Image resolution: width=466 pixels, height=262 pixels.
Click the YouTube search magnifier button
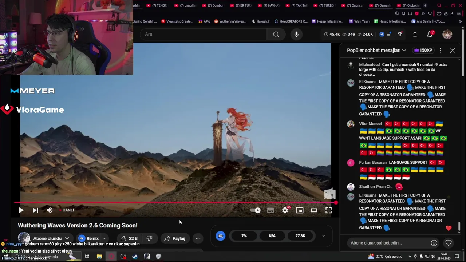[x=276, y=34]
